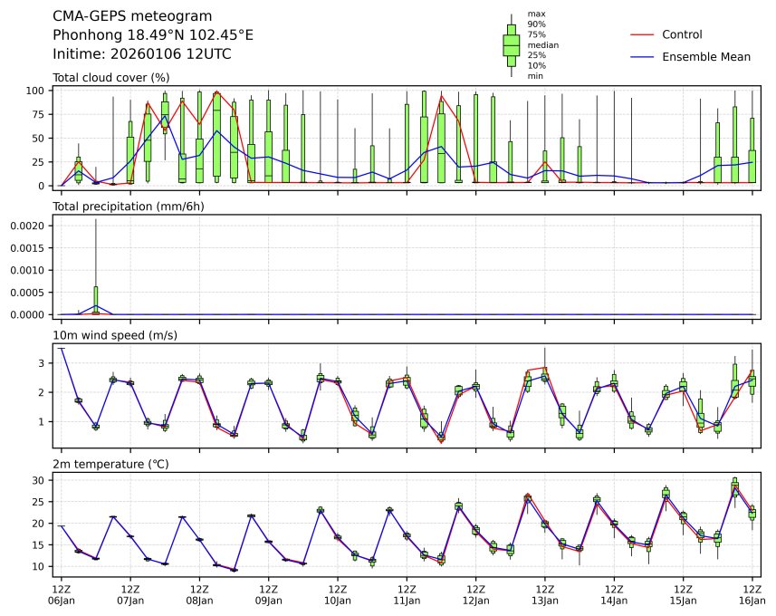Click the Total cloud cover (%) panel title

point(111,78)
